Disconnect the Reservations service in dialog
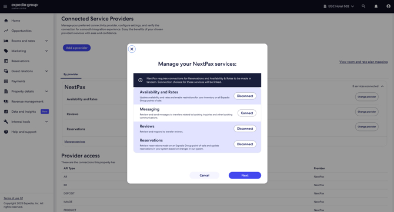 [245, 144]
